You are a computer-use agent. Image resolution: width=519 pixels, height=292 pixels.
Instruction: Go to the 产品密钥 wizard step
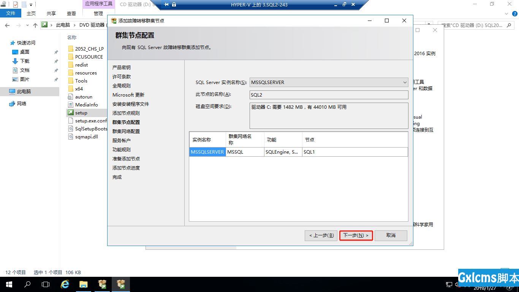click(x=122, y=67)
